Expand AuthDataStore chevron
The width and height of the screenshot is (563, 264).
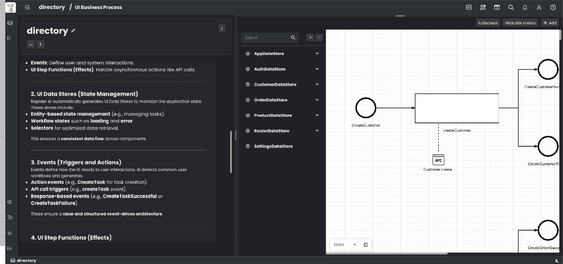tap(317, 69)
